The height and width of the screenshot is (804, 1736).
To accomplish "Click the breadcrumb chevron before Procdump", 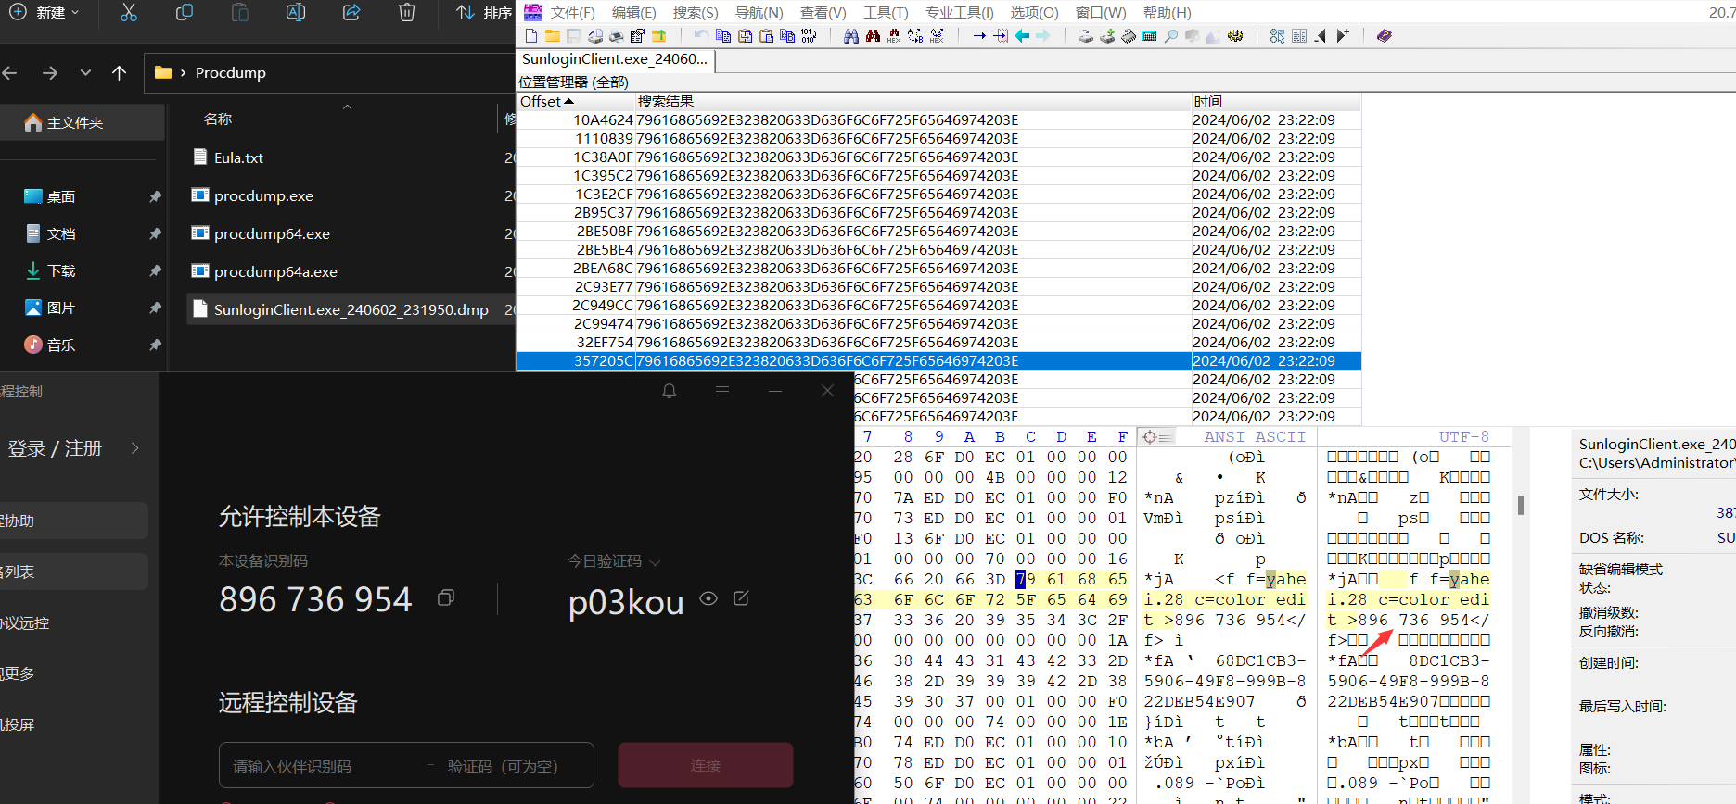I will [183, 72].
